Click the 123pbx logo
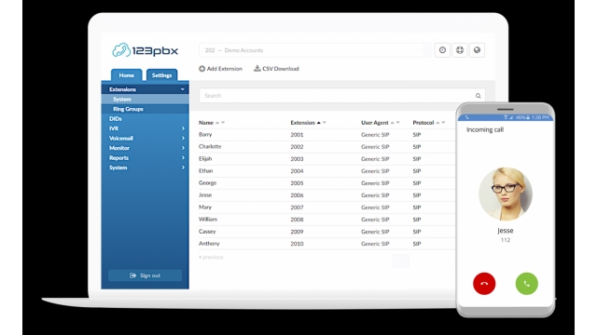Image resolution: width=597 pixels, height=335 pixels. click(146, 50)
